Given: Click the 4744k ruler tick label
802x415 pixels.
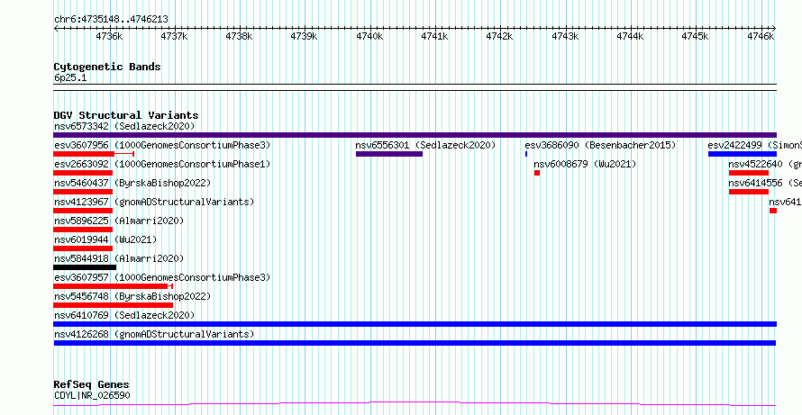Looking at the screenshot, I should (x=630, y=36).
